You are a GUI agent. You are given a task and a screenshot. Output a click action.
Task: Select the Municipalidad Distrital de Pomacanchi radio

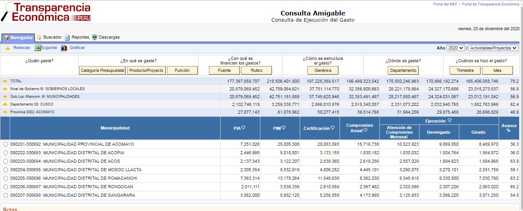coord(5,178)
